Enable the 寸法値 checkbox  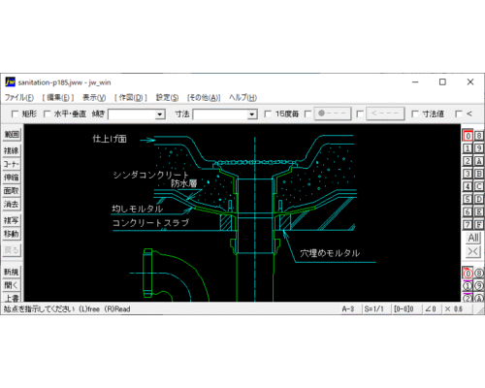click(415, 113)
